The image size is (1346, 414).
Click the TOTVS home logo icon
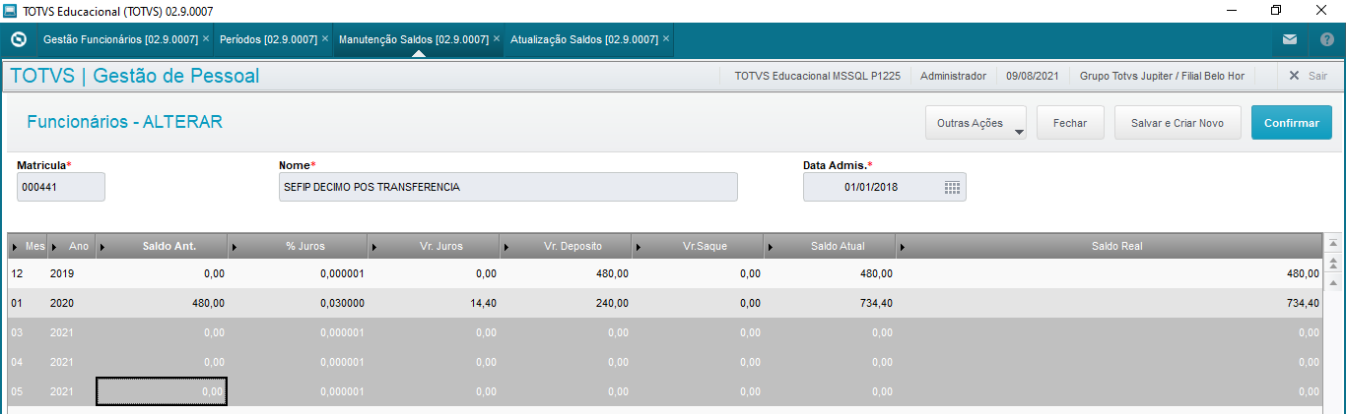[18, 39]
